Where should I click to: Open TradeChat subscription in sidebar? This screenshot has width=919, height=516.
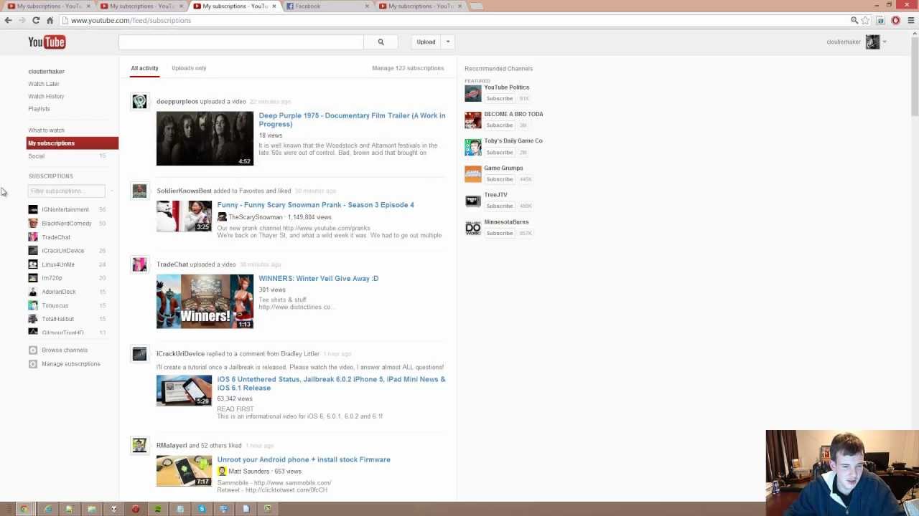[x=55, y=237]
